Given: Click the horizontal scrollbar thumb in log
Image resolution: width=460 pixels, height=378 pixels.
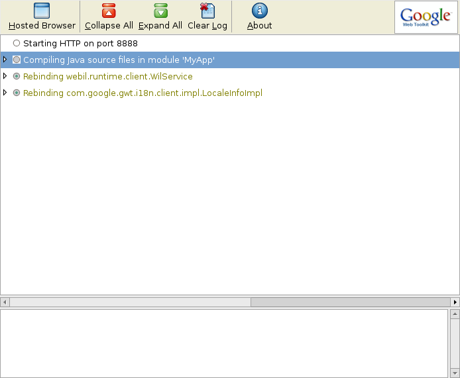Looking at the screenshot, I should coord(130,302).
